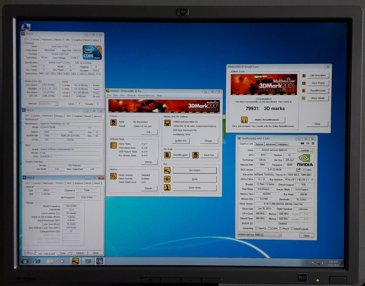Click the Show Details button
Screen dimensions: 365x286
[318, 98]
